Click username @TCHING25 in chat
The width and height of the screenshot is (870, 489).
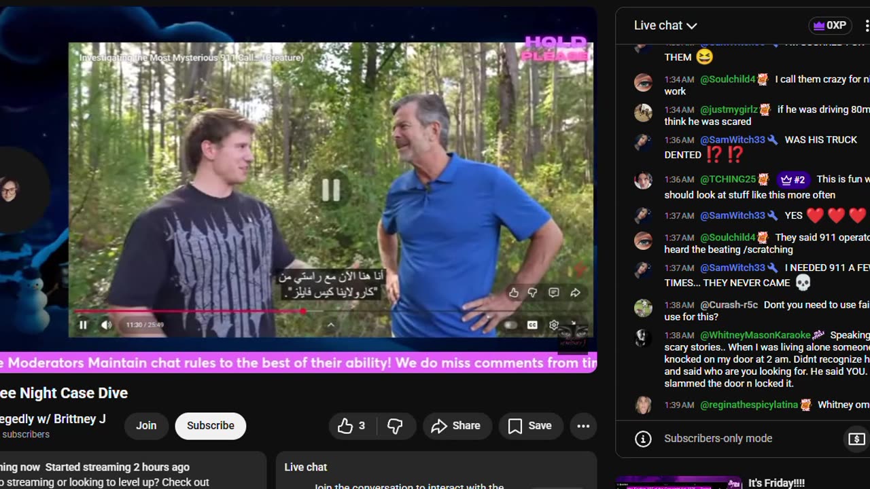(728, 179)
